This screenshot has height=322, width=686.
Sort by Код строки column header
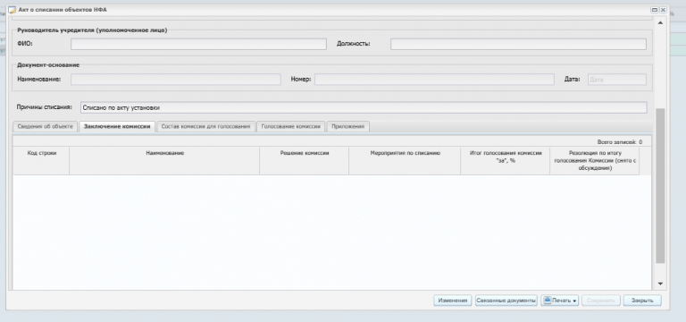tap(42, 160)
